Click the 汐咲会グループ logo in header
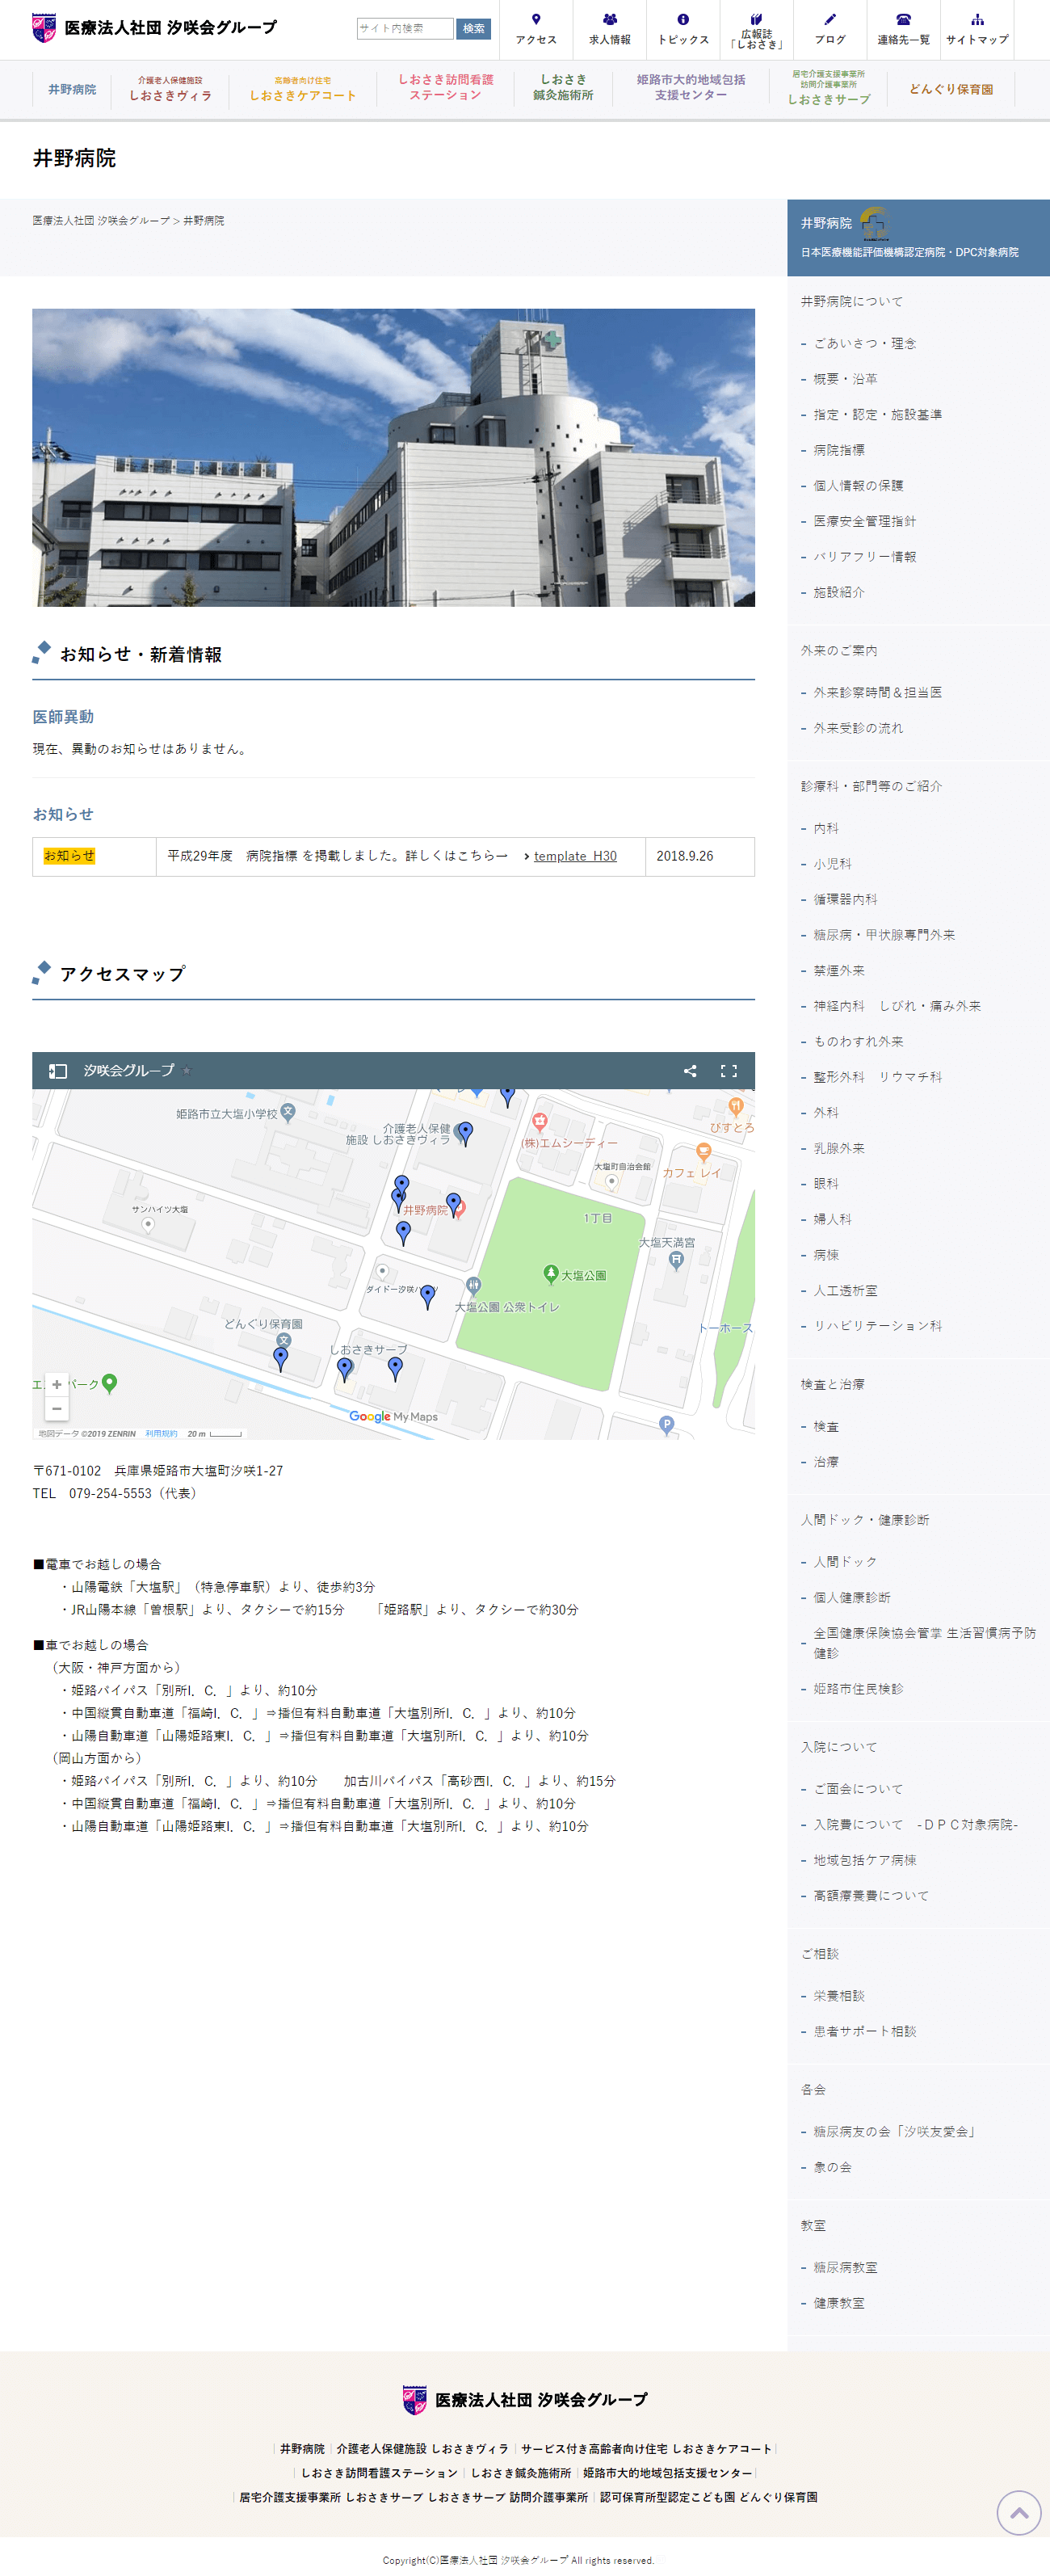 point(155,28)
